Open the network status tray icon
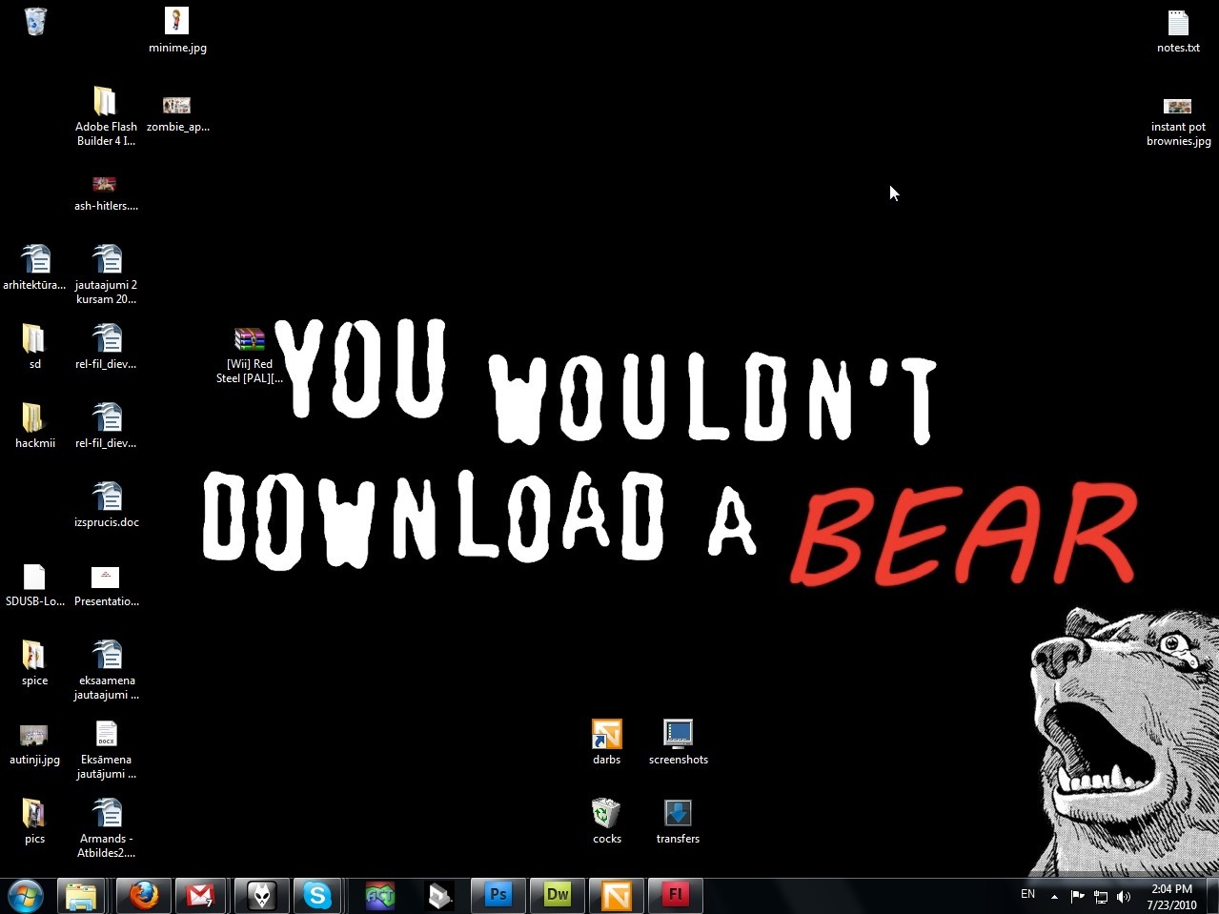This screenshot has width=1219, height=914. pyautogui.click(x=1101, y=896)
